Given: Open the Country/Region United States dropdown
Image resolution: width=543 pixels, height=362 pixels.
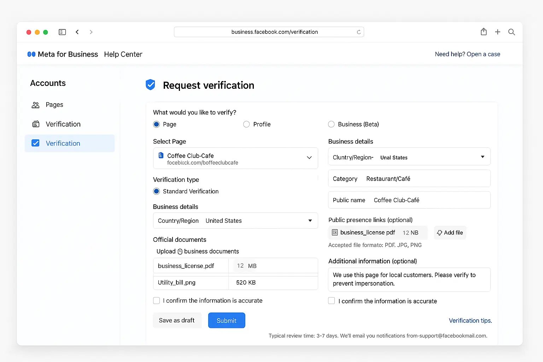Looking at the screenshot, I should click(235, 221).
